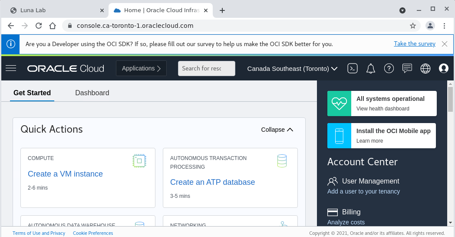This screenshot has width=455, height=237.
Task: Reload the current page
Action: coord(39,26)
